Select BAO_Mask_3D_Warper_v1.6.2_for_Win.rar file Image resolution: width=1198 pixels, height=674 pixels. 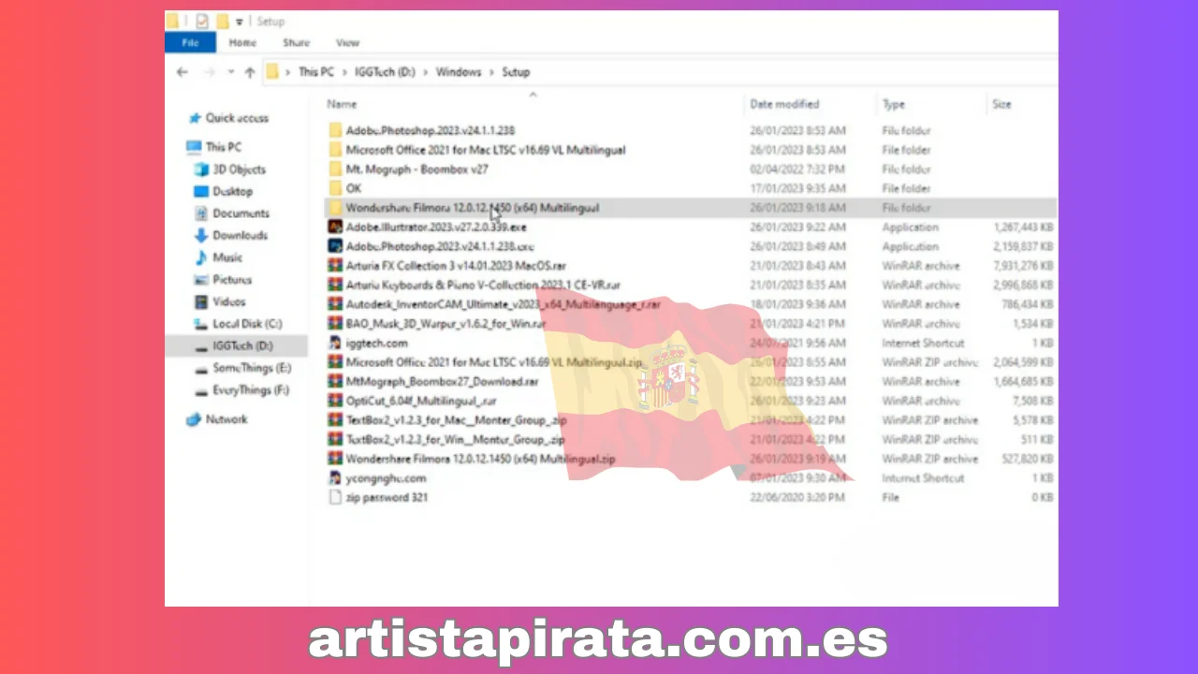click(446, 324)
